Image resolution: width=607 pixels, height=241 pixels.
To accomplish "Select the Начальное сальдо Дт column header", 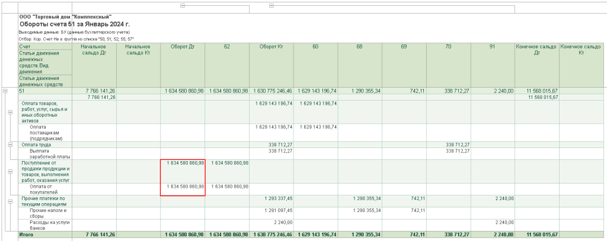I will [x=94, y=50].
